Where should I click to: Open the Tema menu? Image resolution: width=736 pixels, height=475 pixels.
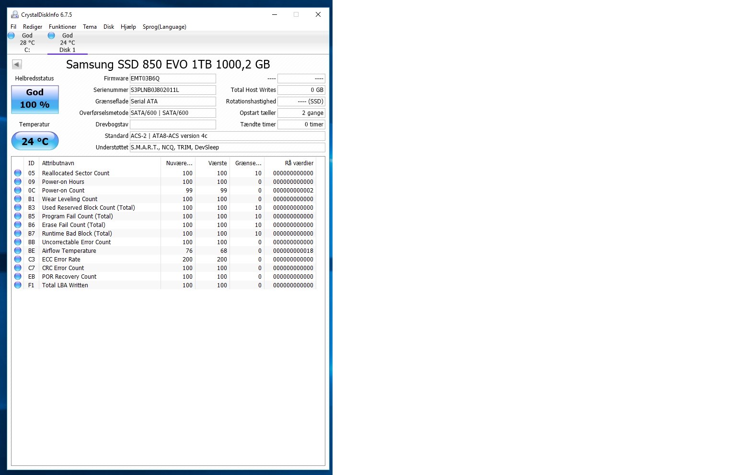90,27
